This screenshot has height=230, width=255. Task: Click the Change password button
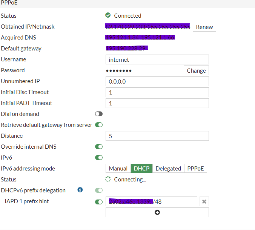click(x=196, y=70)
